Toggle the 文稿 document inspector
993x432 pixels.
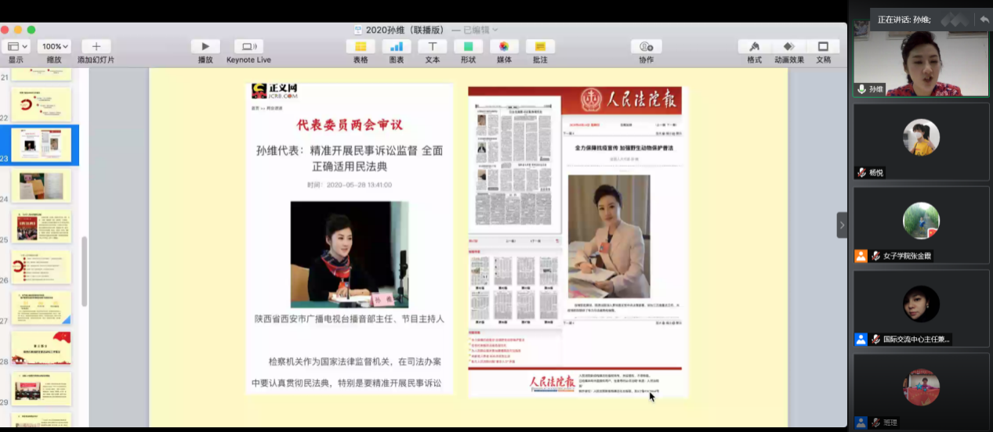[823, 47]
